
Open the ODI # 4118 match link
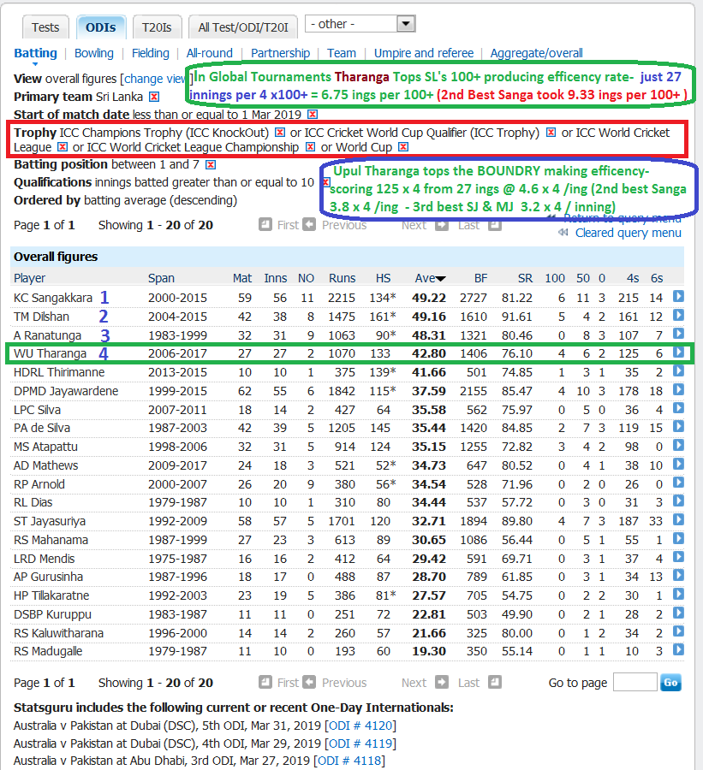[349, 761]
